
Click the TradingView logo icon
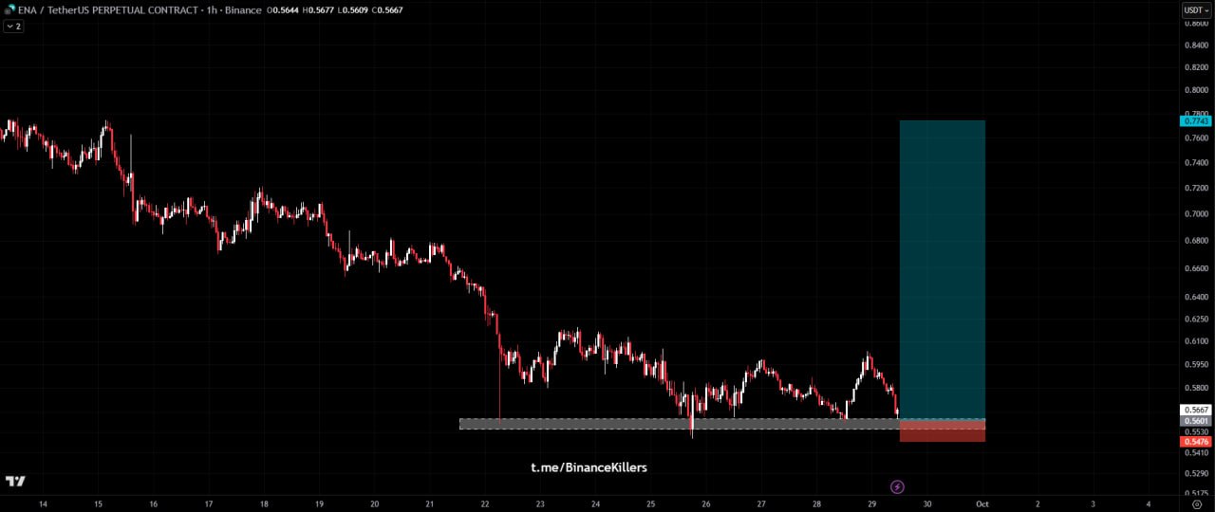(14, 481)
